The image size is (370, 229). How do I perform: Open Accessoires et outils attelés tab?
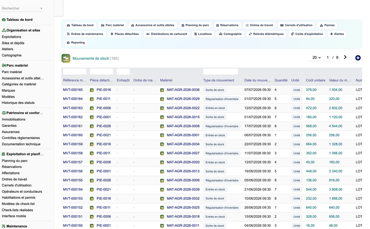153,25
